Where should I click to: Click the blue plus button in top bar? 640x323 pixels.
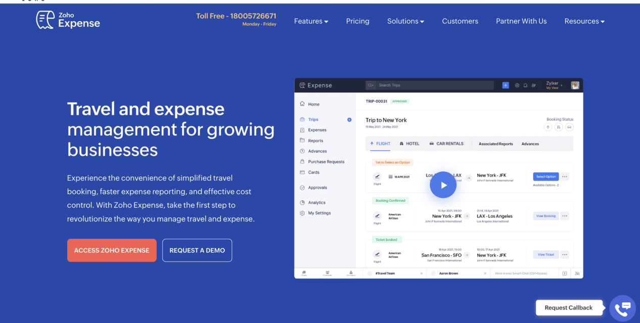coord(505,85)
